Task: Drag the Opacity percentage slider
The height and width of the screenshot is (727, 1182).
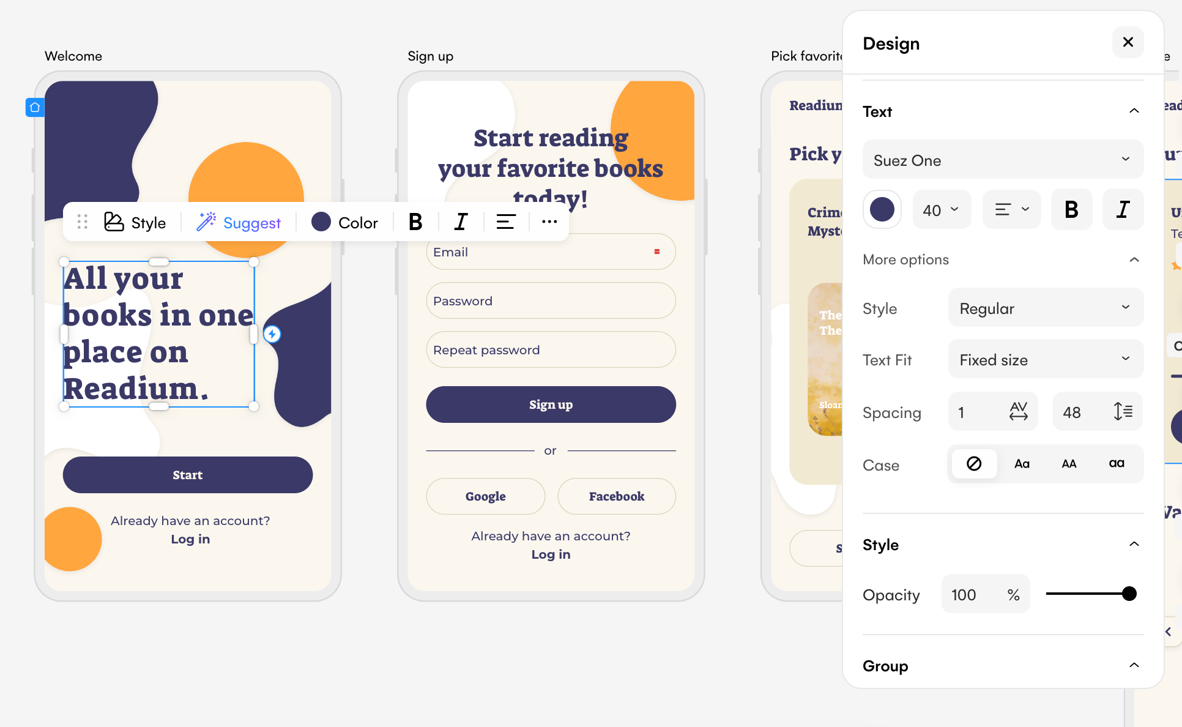Action: [1129, 594]
